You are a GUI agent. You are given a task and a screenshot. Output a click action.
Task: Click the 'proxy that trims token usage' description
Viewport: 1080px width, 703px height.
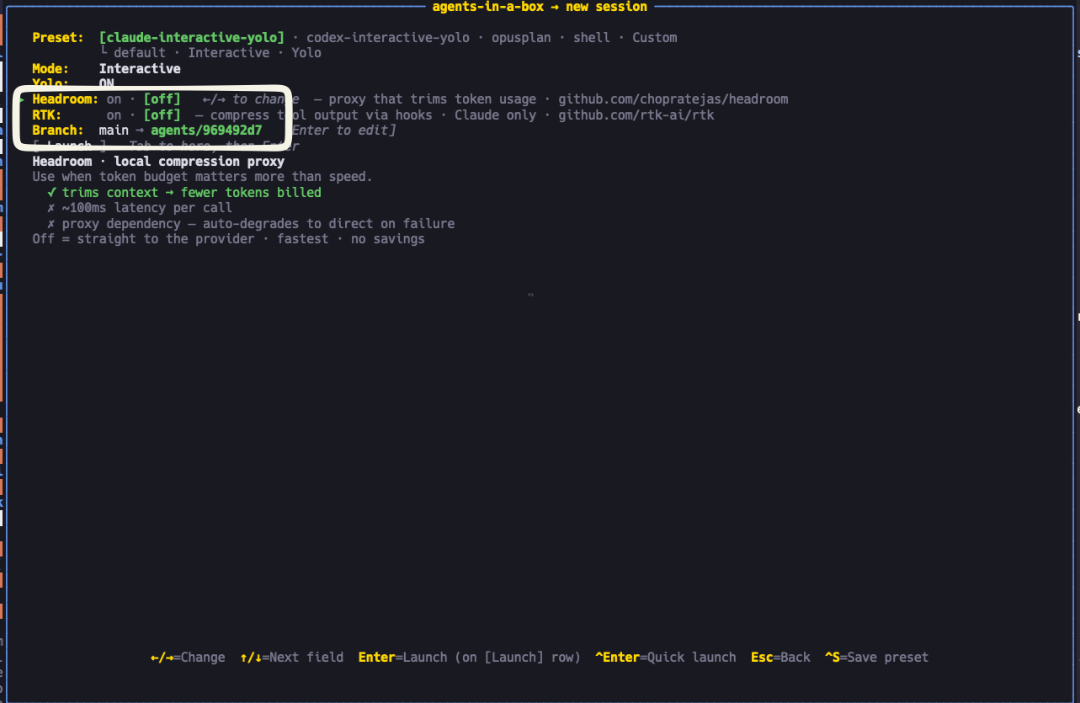coord(433,99)
